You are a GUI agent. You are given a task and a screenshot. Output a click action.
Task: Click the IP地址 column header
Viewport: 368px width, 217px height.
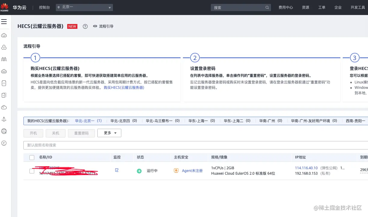tap(300, 157)
